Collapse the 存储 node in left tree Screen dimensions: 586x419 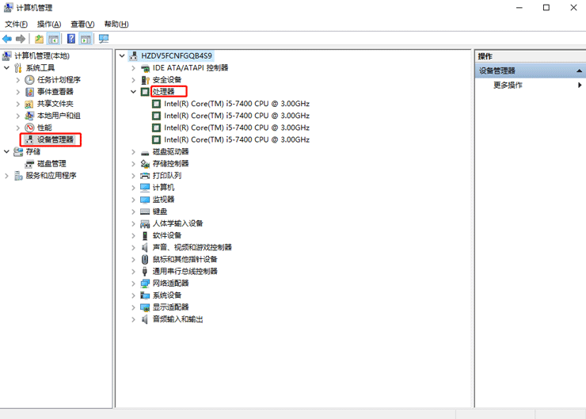[6, 152]
